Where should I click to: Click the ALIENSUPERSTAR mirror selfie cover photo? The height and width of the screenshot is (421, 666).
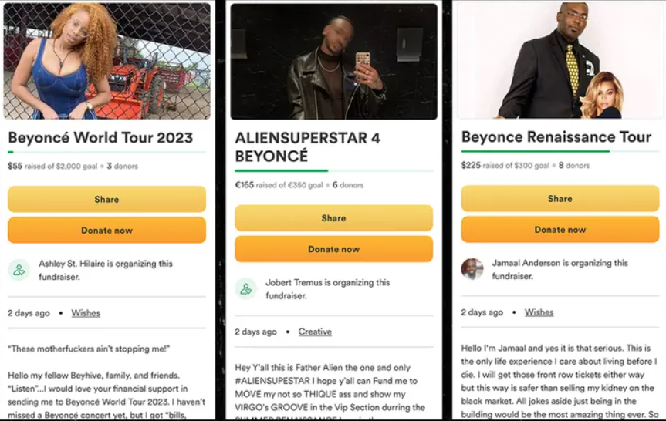333,62
